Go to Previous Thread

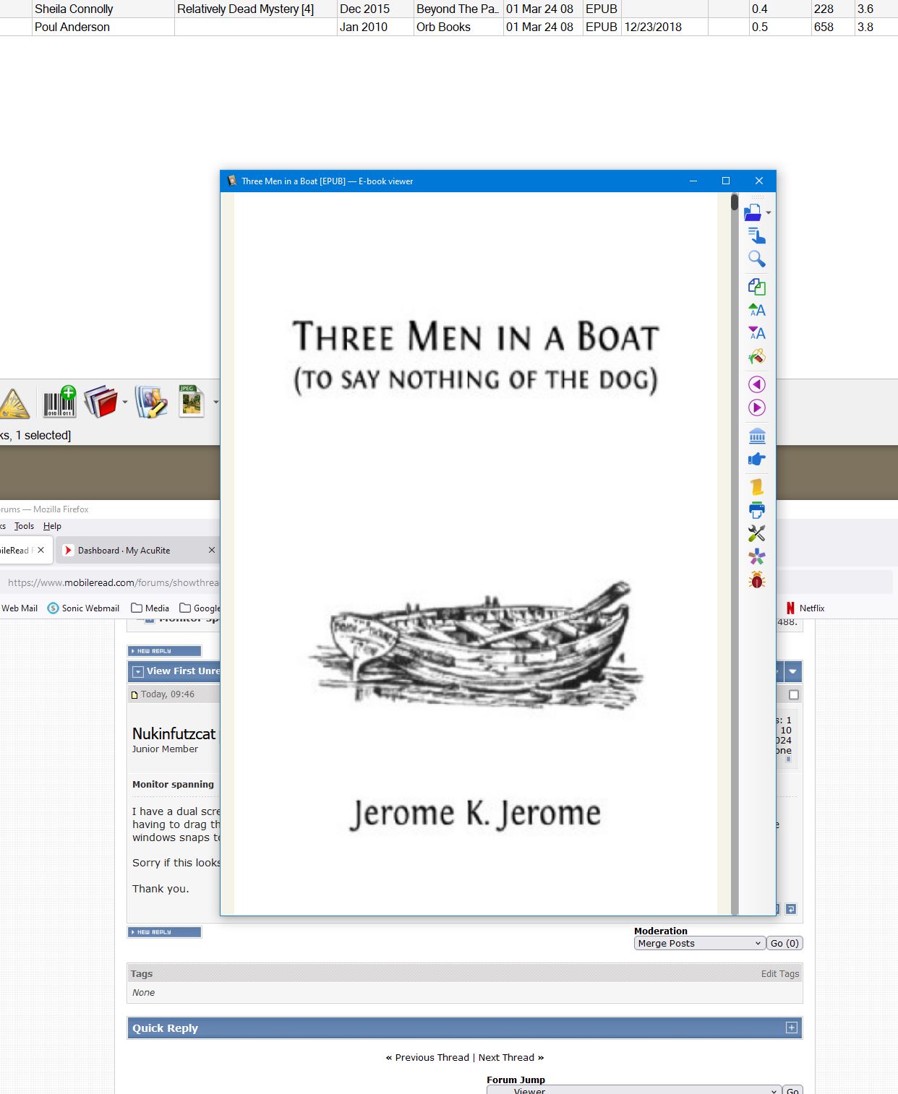click(x=432, y=1057)
